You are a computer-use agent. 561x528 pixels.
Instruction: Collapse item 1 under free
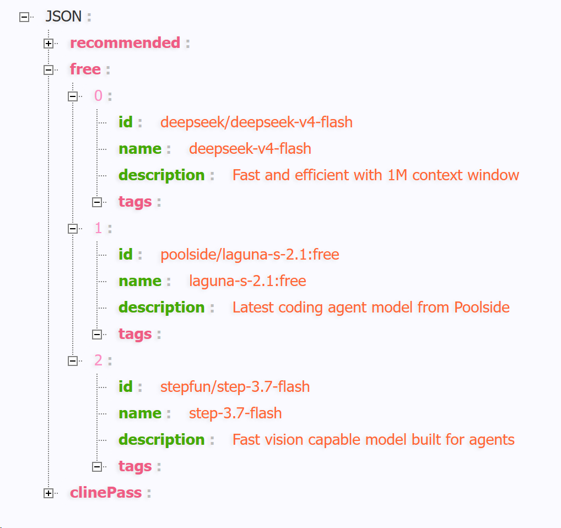coord(73,229)
